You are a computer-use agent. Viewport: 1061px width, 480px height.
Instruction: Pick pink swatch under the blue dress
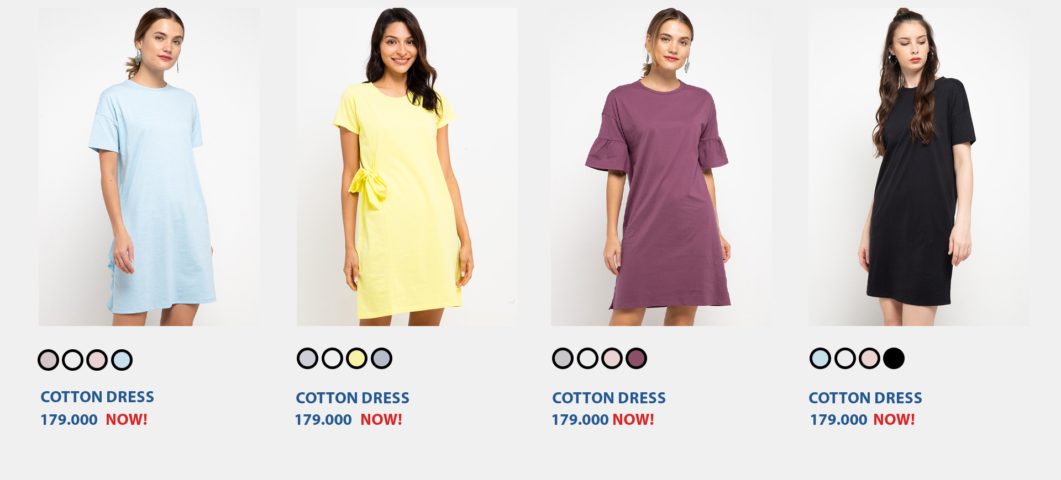[97, 360]
